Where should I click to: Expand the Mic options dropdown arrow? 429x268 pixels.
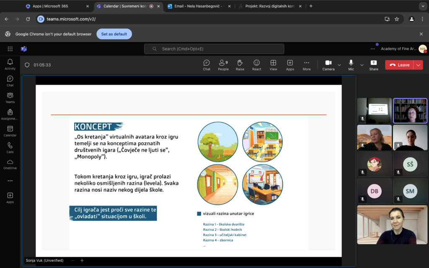362,65
